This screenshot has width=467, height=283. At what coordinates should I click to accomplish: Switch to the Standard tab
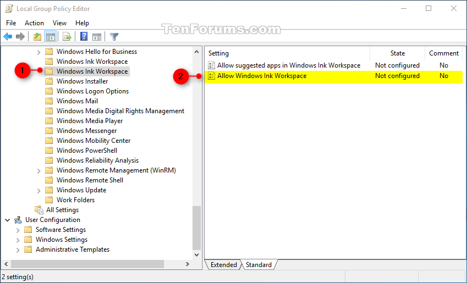coord(259,264)
